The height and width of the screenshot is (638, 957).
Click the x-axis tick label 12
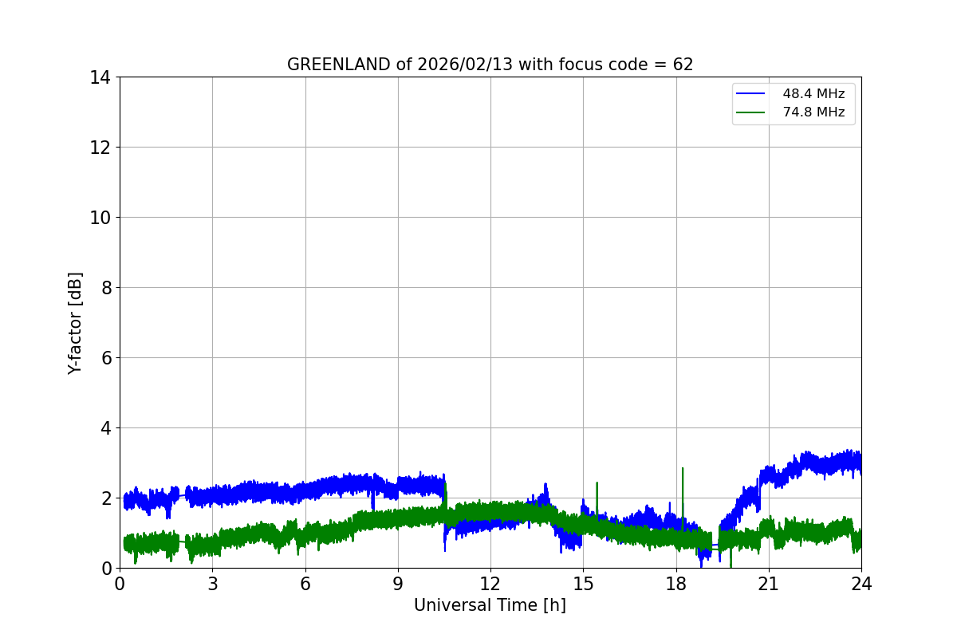[490, 583]
